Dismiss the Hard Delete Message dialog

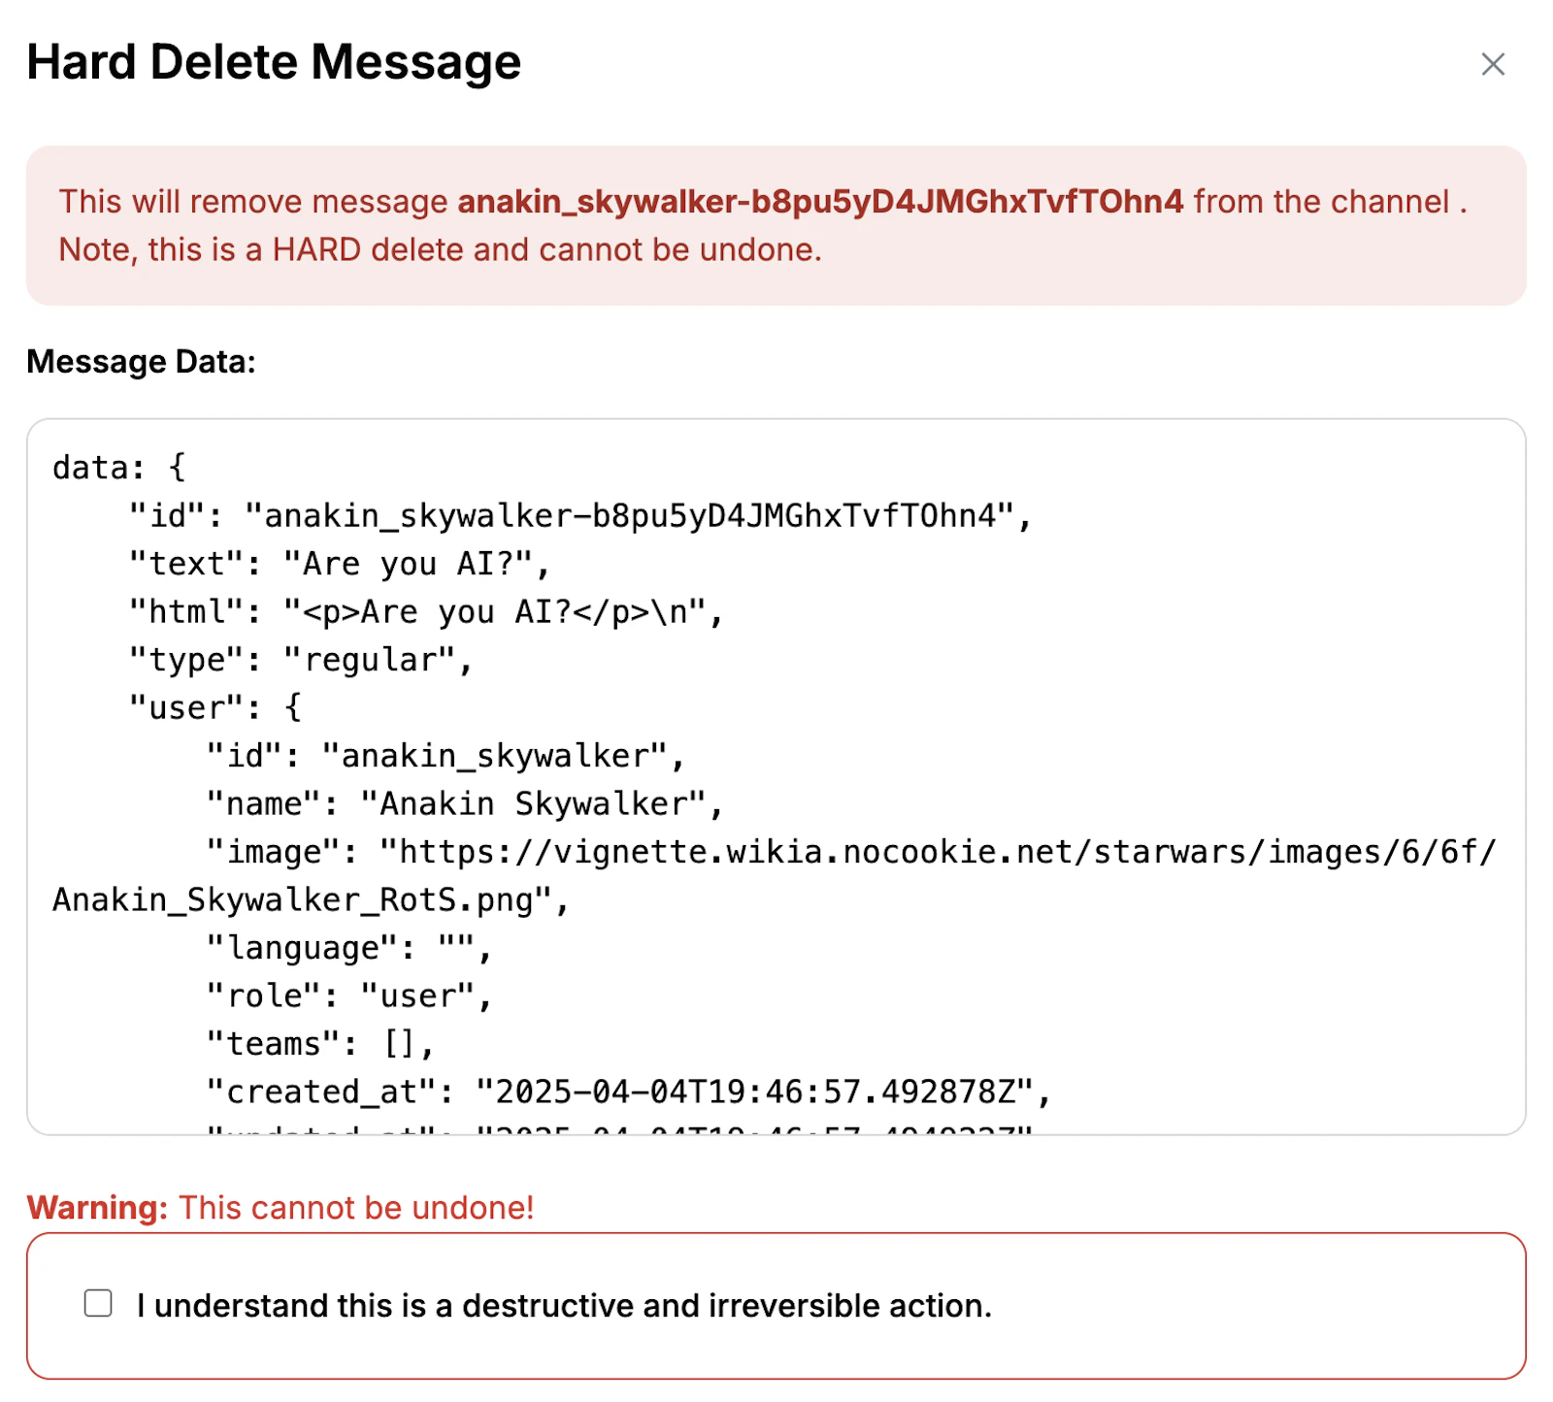pos(1492,65)
